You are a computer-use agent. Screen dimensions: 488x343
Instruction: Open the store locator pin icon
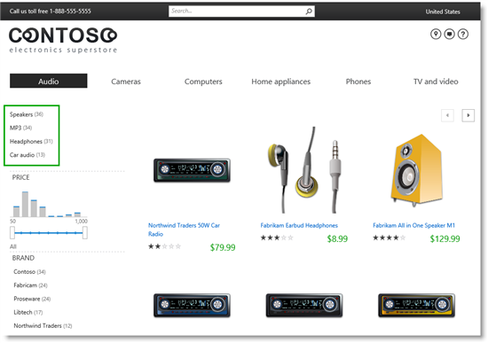(436, 34)
